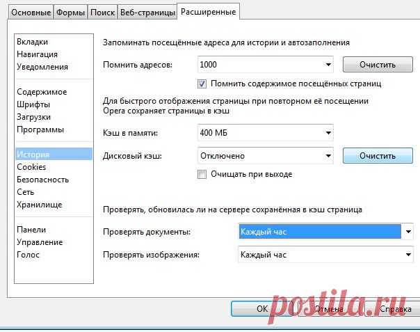Select Шрифты in the sidebar
This screenshot has width=420, height=332.
(x=33, y=104)
